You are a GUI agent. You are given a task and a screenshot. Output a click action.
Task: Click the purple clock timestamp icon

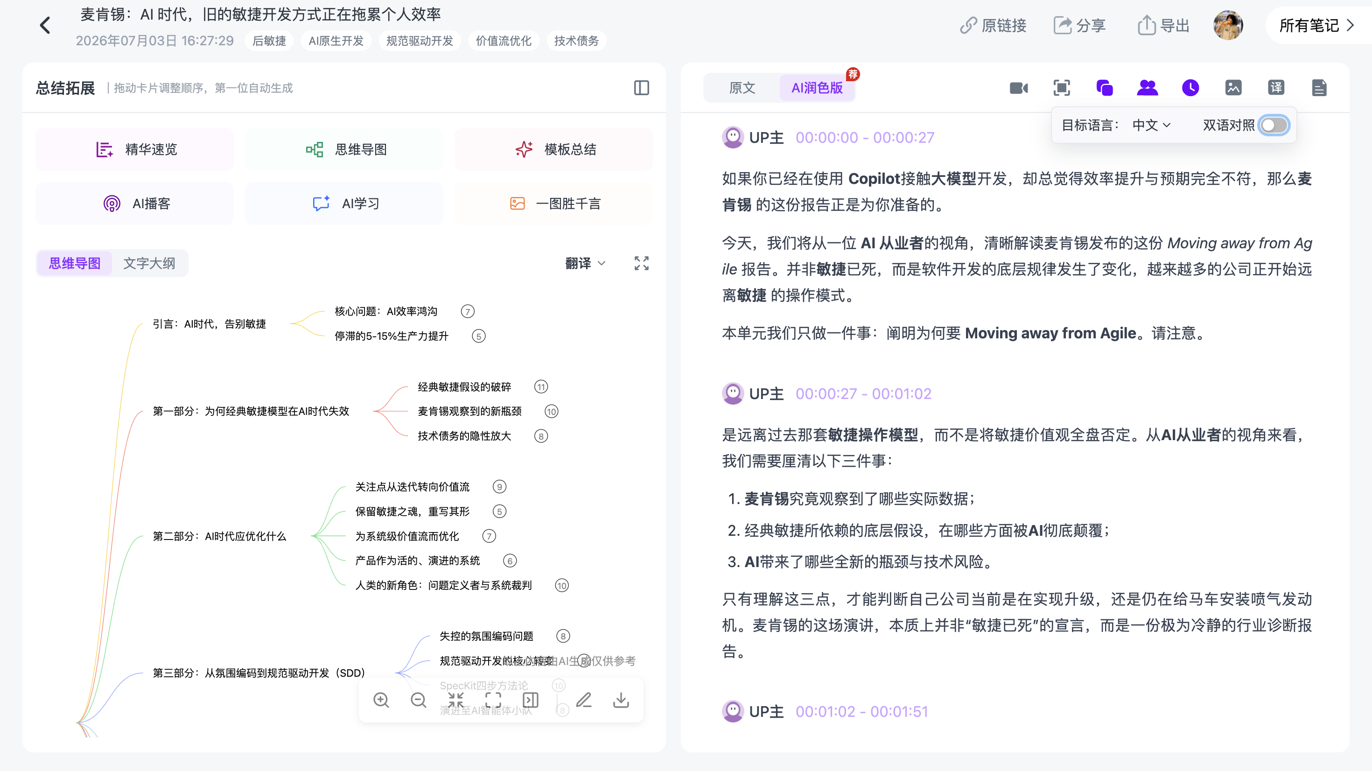(1190, 88)
